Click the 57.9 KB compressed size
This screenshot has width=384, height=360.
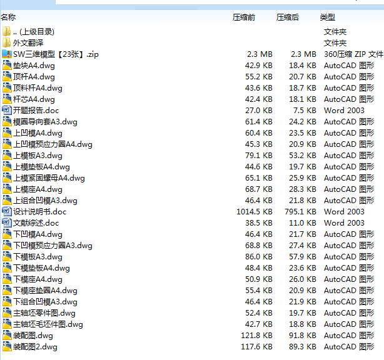(x=303, y=257)
